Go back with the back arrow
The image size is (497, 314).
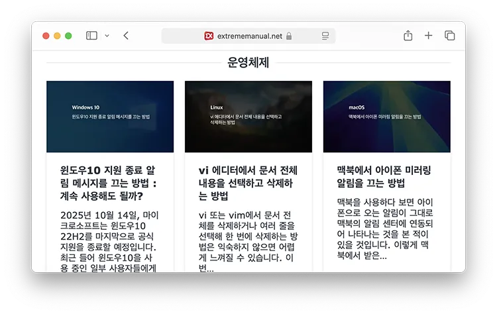(126, 36)
